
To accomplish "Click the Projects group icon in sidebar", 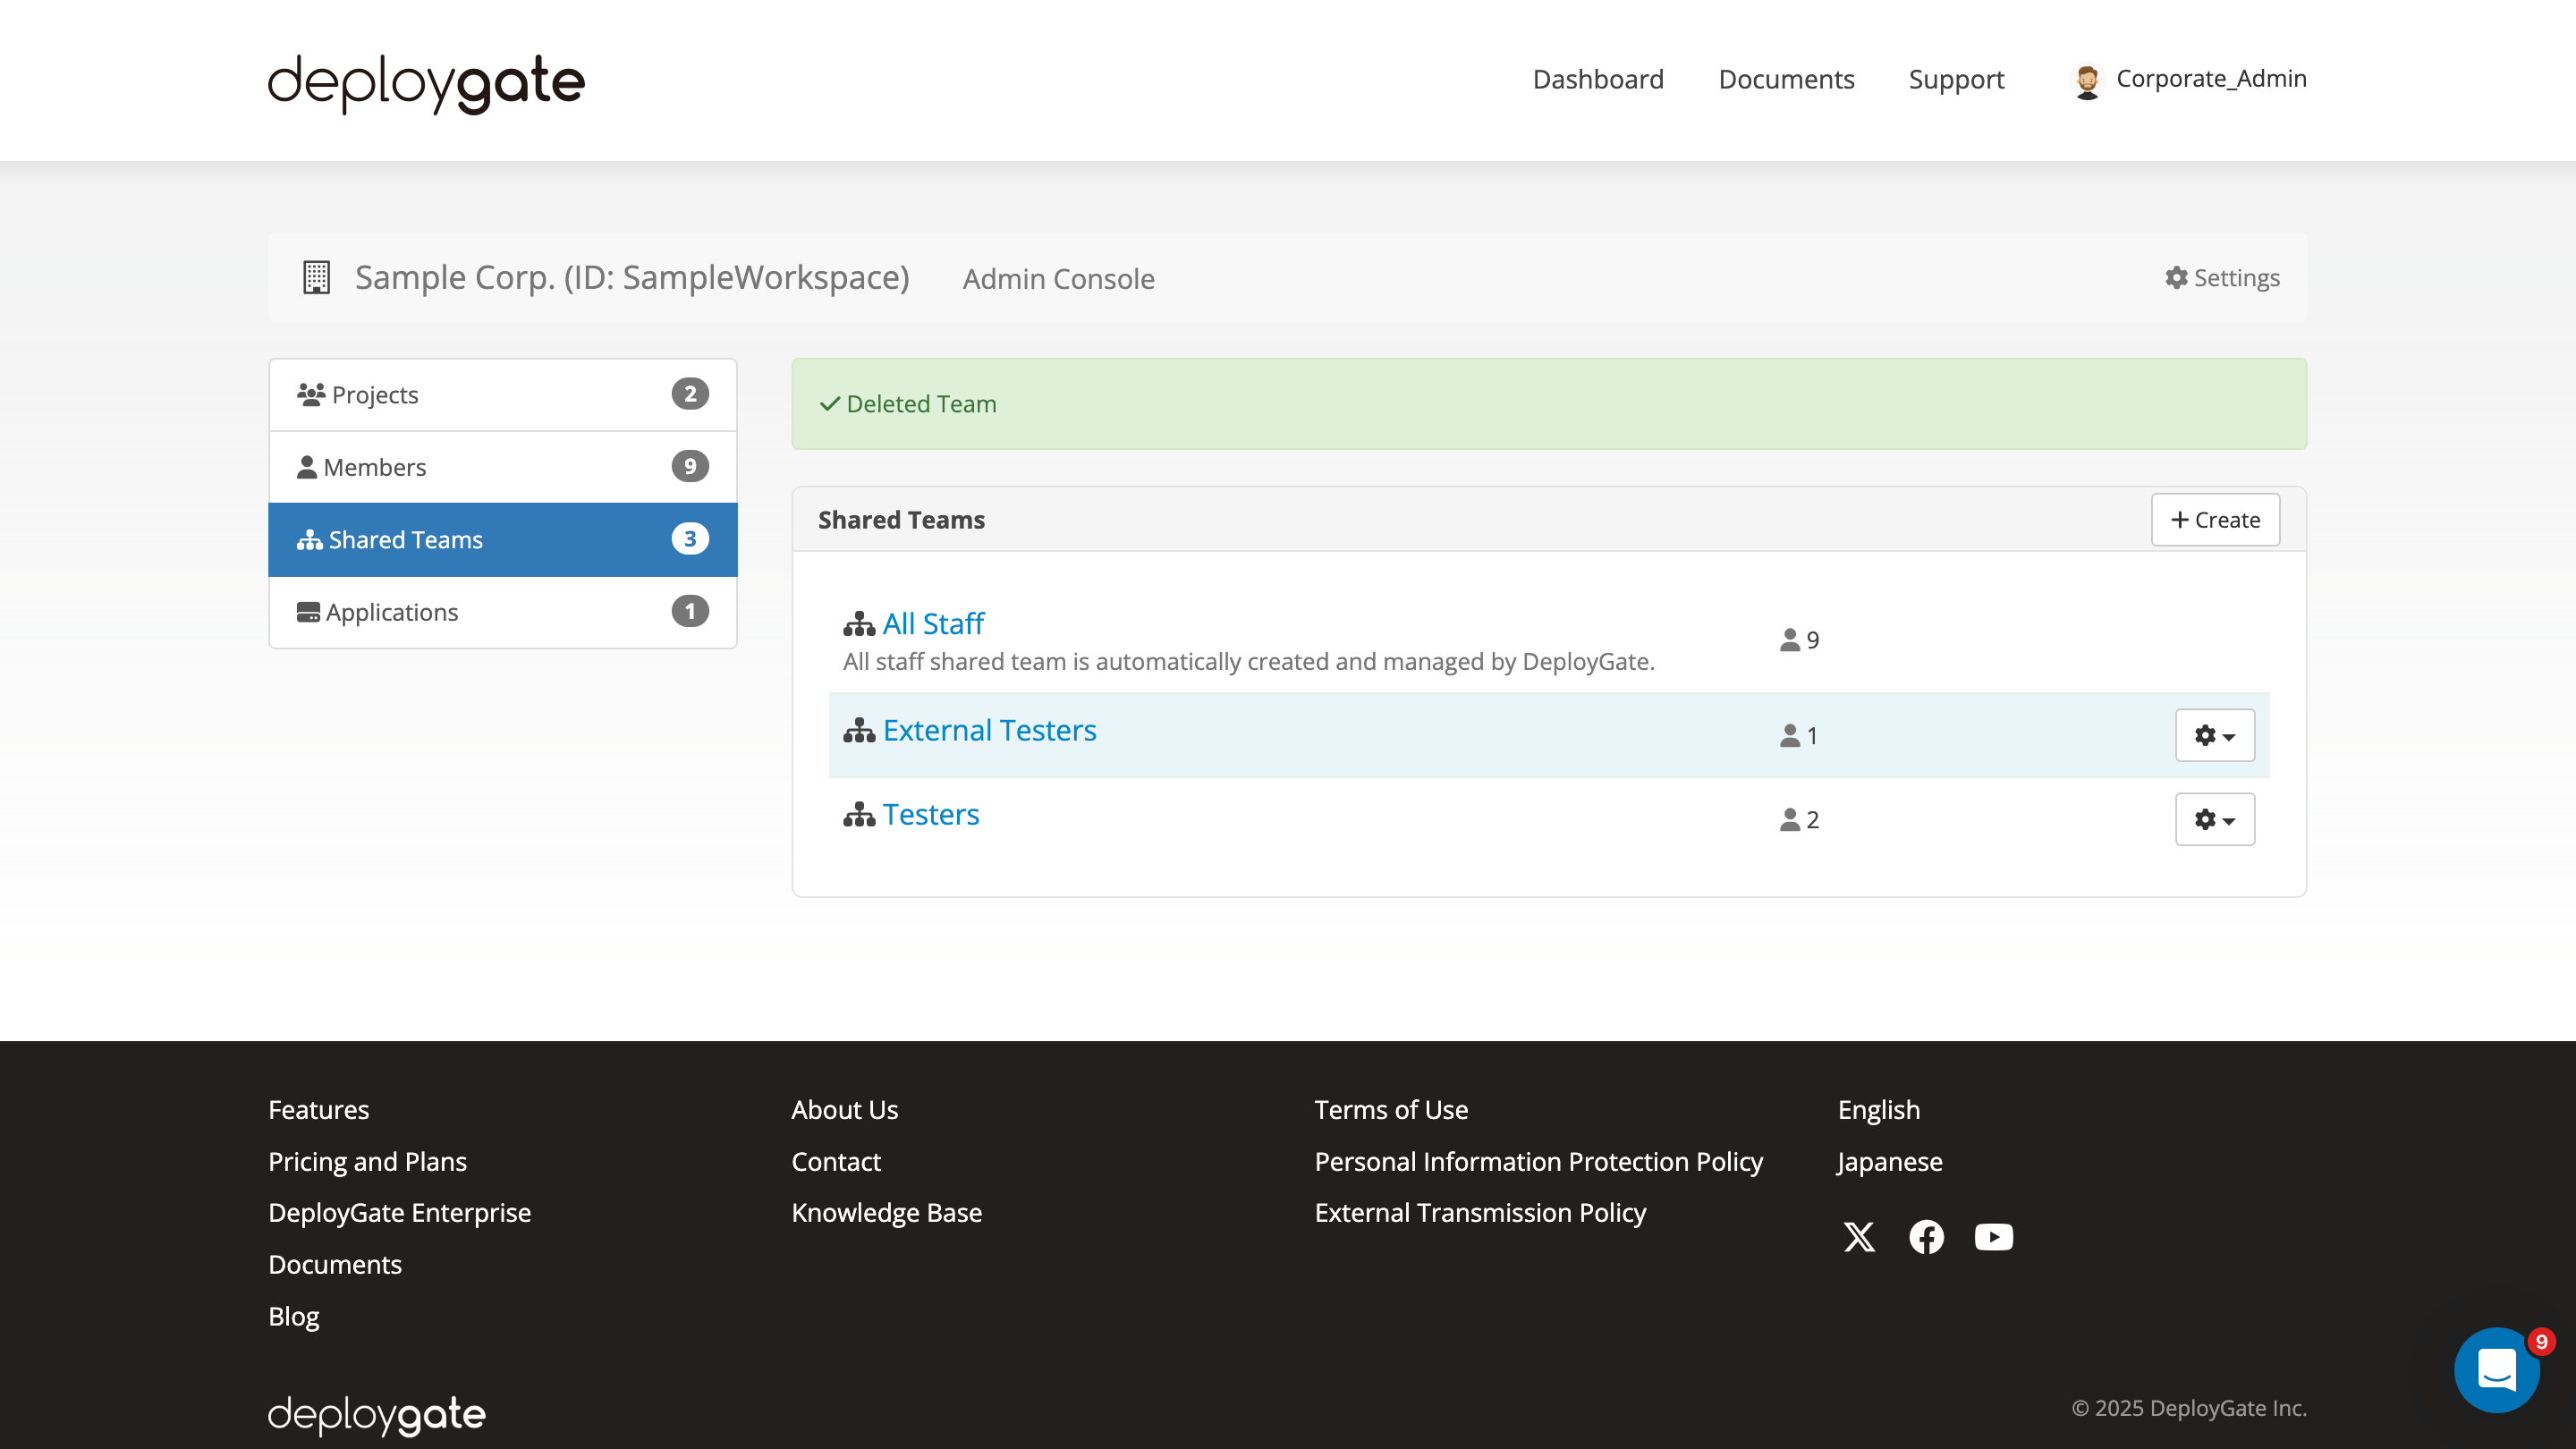I will (310, 393).
